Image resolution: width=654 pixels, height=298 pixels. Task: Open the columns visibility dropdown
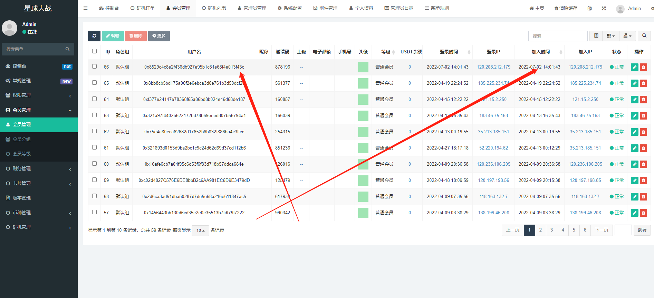(x=611, y=36)
